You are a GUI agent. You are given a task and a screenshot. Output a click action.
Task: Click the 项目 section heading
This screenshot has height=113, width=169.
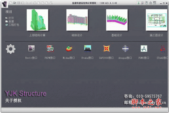[x=9, y=12]
